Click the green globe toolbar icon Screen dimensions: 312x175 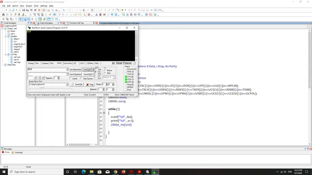click(155, 15)
